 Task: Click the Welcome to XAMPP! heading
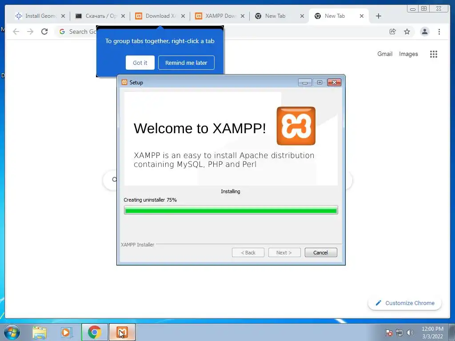click(200, 128)
